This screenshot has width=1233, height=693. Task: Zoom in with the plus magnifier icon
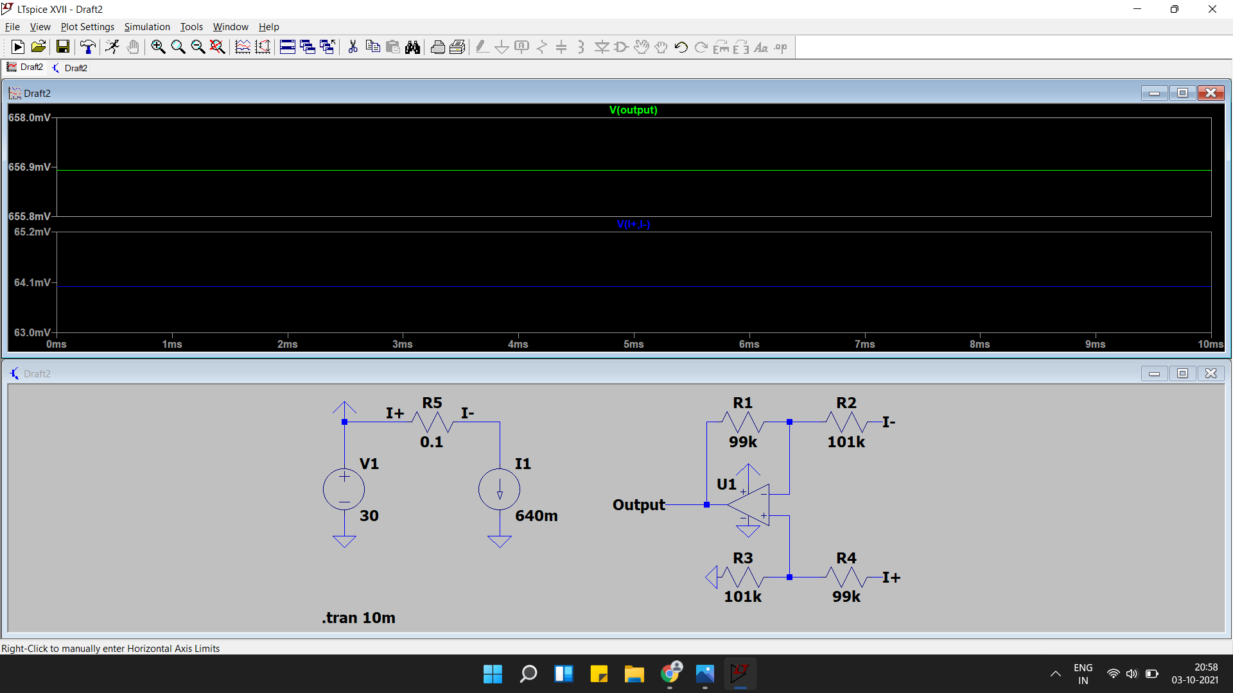click(x=158, y=47)
